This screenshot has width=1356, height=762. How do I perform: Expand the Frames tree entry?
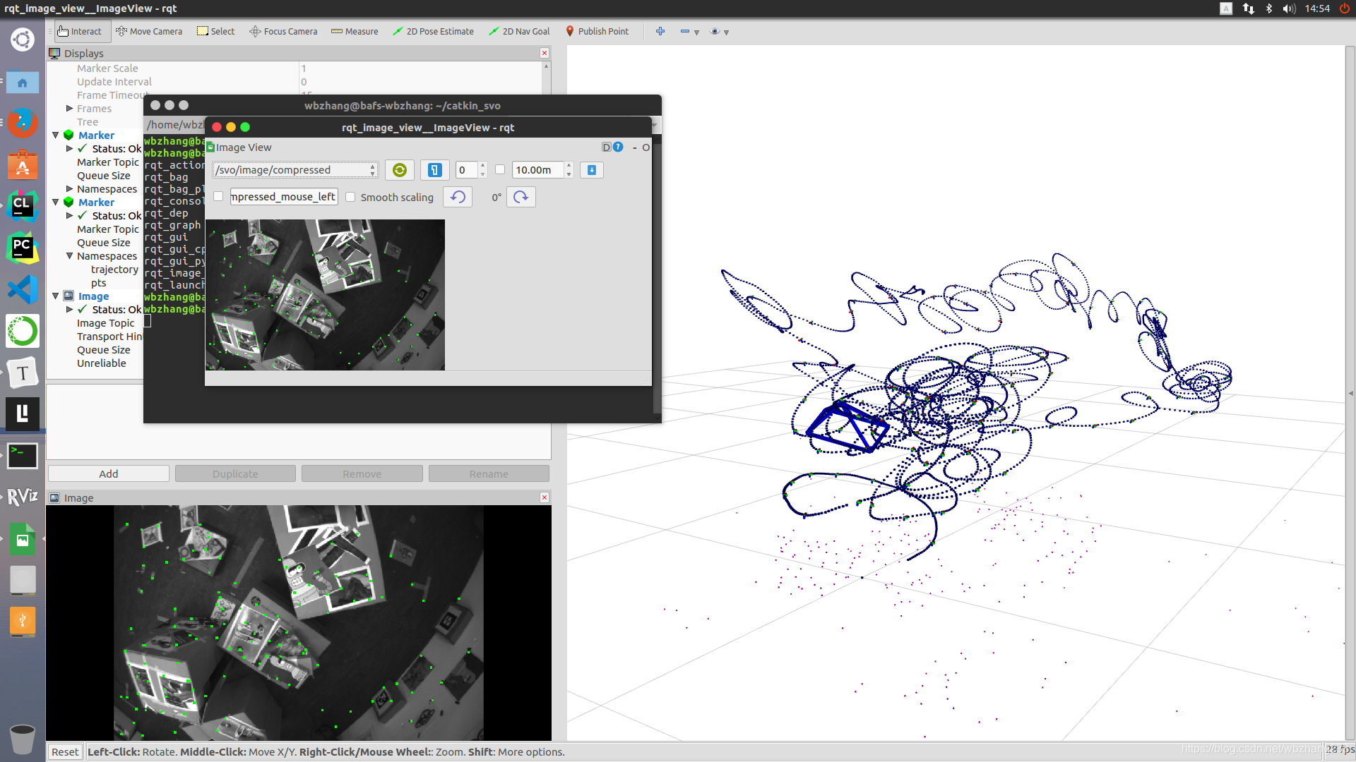[x=69, y=109]
